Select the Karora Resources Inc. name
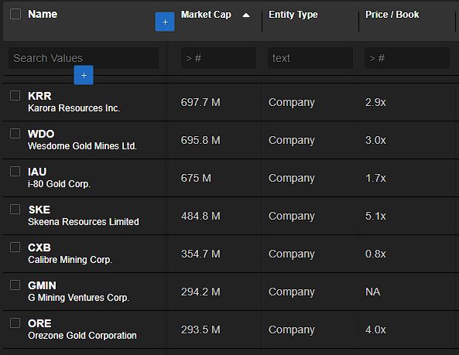 (x=74, y=108)
